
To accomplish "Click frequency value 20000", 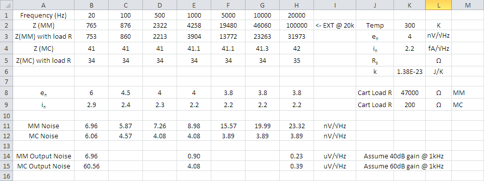I will click(x=296, y=16).
